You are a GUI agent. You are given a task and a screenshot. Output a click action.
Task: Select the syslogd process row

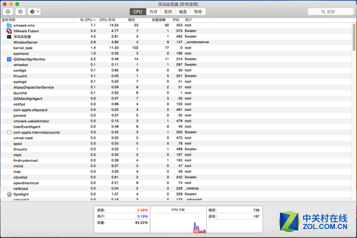176,82
